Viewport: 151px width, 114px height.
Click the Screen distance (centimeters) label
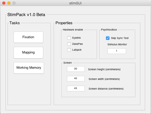(x=106, y=89)
